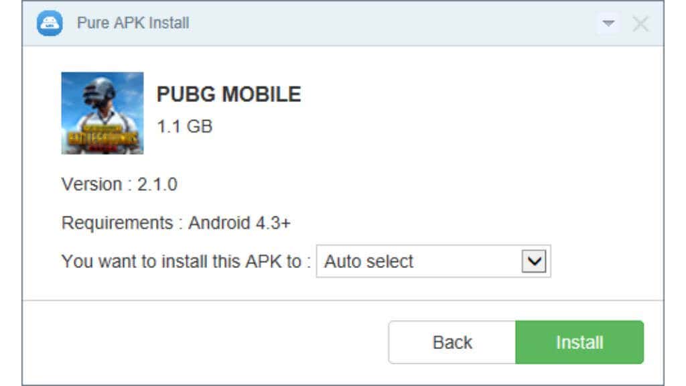The image size is (686, 386).
Task: Select the PUBG MOBILE app name heading
Action: (228, 95)
